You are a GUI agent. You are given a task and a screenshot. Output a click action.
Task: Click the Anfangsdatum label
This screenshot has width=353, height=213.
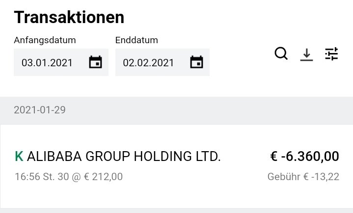(45, 40)
